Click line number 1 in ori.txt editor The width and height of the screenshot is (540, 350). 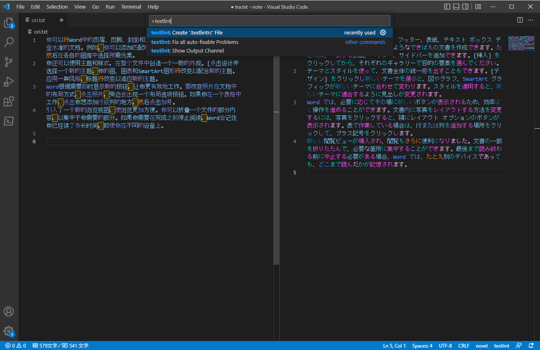34,40
